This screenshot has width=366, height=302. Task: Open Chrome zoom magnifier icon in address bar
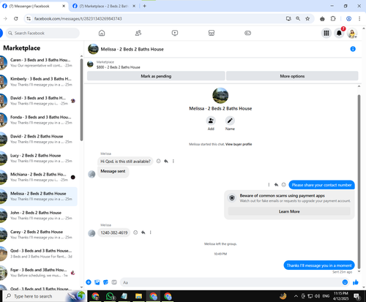(298, 18)
